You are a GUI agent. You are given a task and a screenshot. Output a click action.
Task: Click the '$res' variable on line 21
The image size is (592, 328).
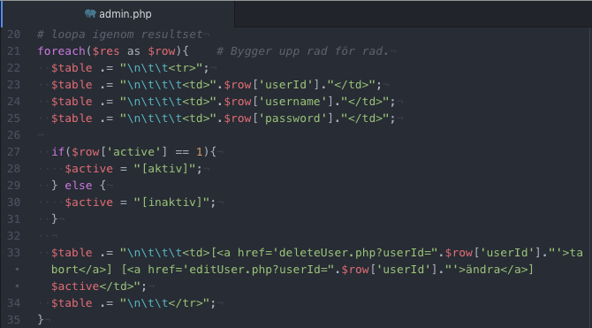[106, 51]
